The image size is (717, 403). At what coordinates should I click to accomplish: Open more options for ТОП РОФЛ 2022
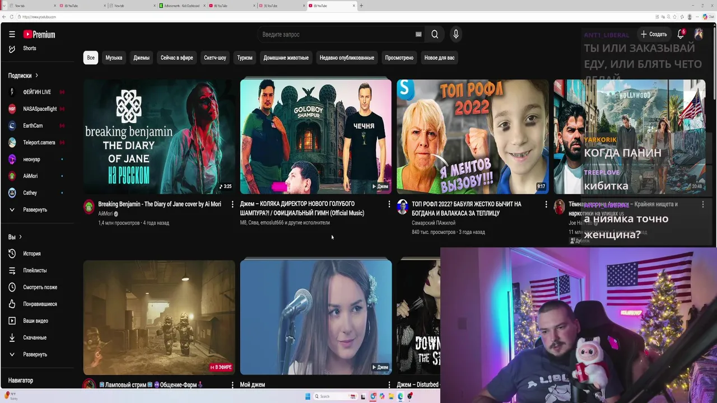pyautogui.click(x=546, y=204)
